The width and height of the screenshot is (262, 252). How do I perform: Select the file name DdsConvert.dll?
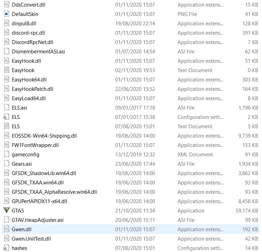29,5
